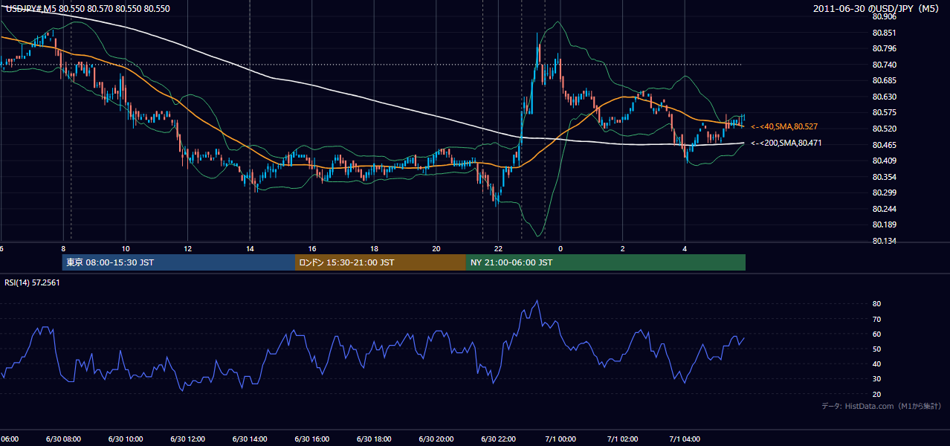
Task: Click price axis value 80.630
Action: tap(884, 97)
